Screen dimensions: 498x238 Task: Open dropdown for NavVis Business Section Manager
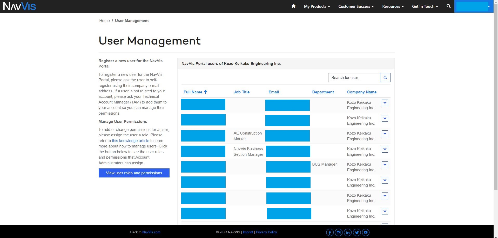click(x=385, y=149)
